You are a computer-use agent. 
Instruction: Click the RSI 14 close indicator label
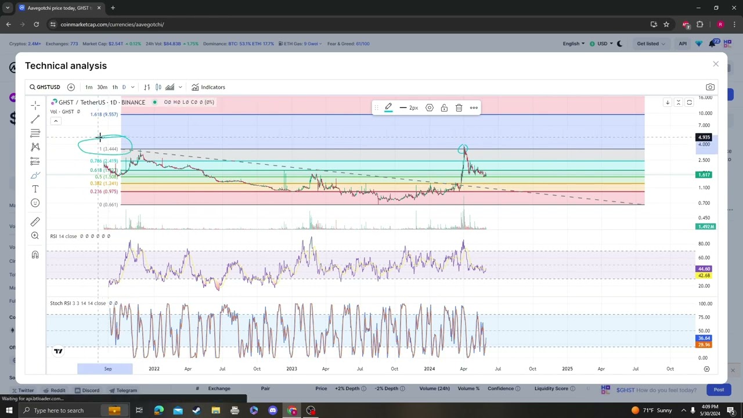(x=64, y=236)
